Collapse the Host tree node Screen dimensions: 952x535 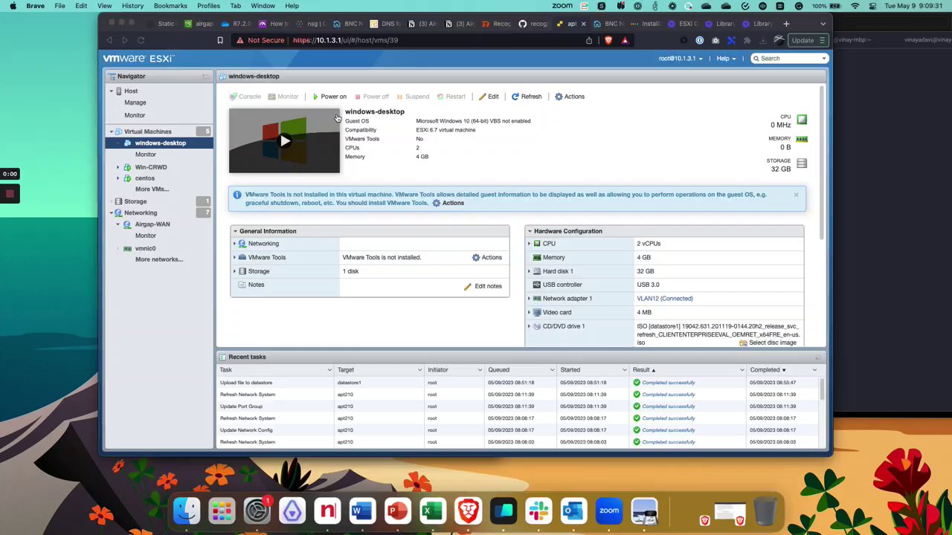(x=111, y=91)
